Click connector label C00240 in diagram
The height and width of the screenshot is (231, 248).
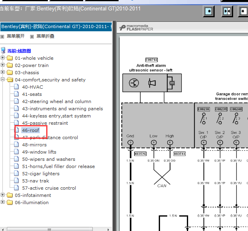[236, 109]
